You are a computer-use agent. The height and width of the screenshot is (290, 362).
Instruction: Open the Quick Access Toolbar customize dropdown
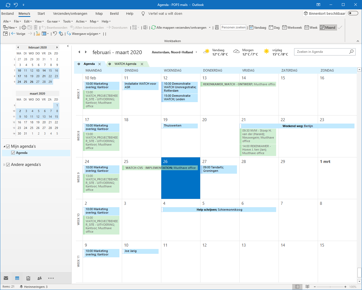tap(24, 5)
